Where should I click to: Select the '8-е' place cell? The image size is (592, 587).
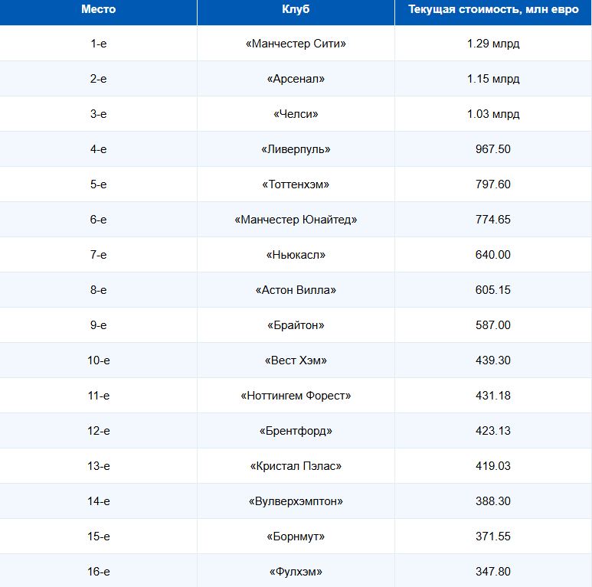point(98,290)
